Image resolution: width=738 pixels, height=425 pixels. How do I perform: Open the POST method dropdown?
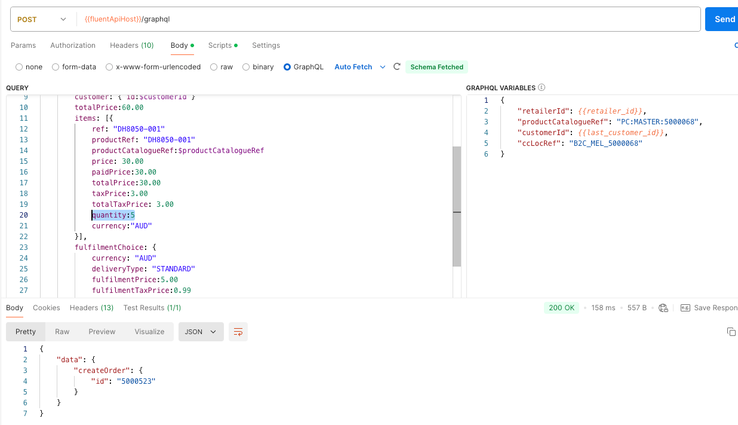pos(41,19)
